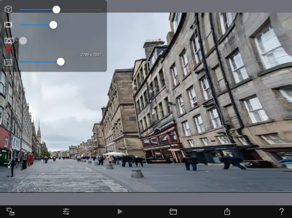Open help with the question mark
Image resolution: width=292 pixels, height=218 pixels.
[282, 211]
